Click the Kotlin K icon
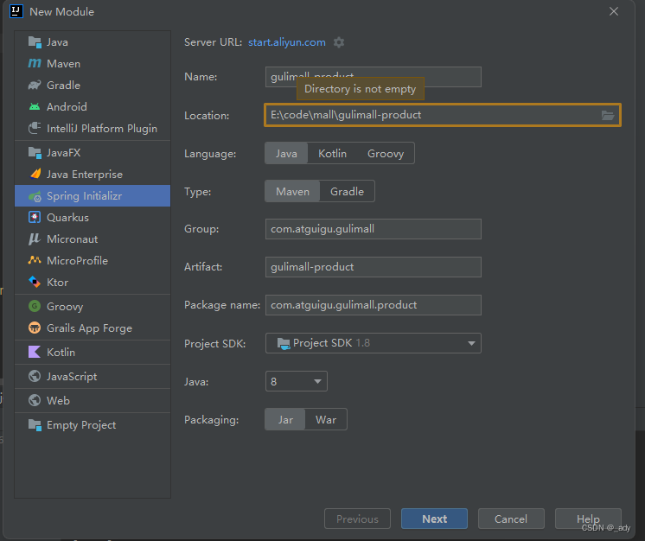645x541 pixels. [x=35, y=352]
